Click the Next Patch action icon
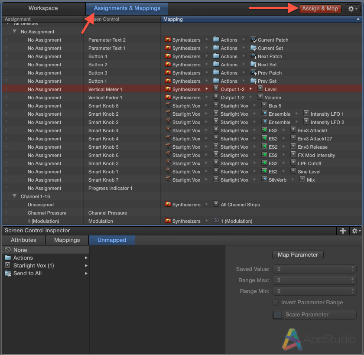The width and height of the screenshot is (364, 355). (x=253, y=56)
